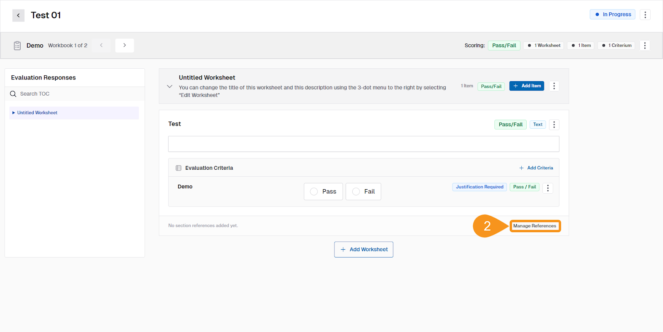663x332 pixels.
Task: Open the three-dot menu beside In Progress
Action: tap(645, 14)
